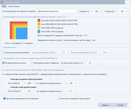Increase Lн периметр на уровне земли value

76,83
